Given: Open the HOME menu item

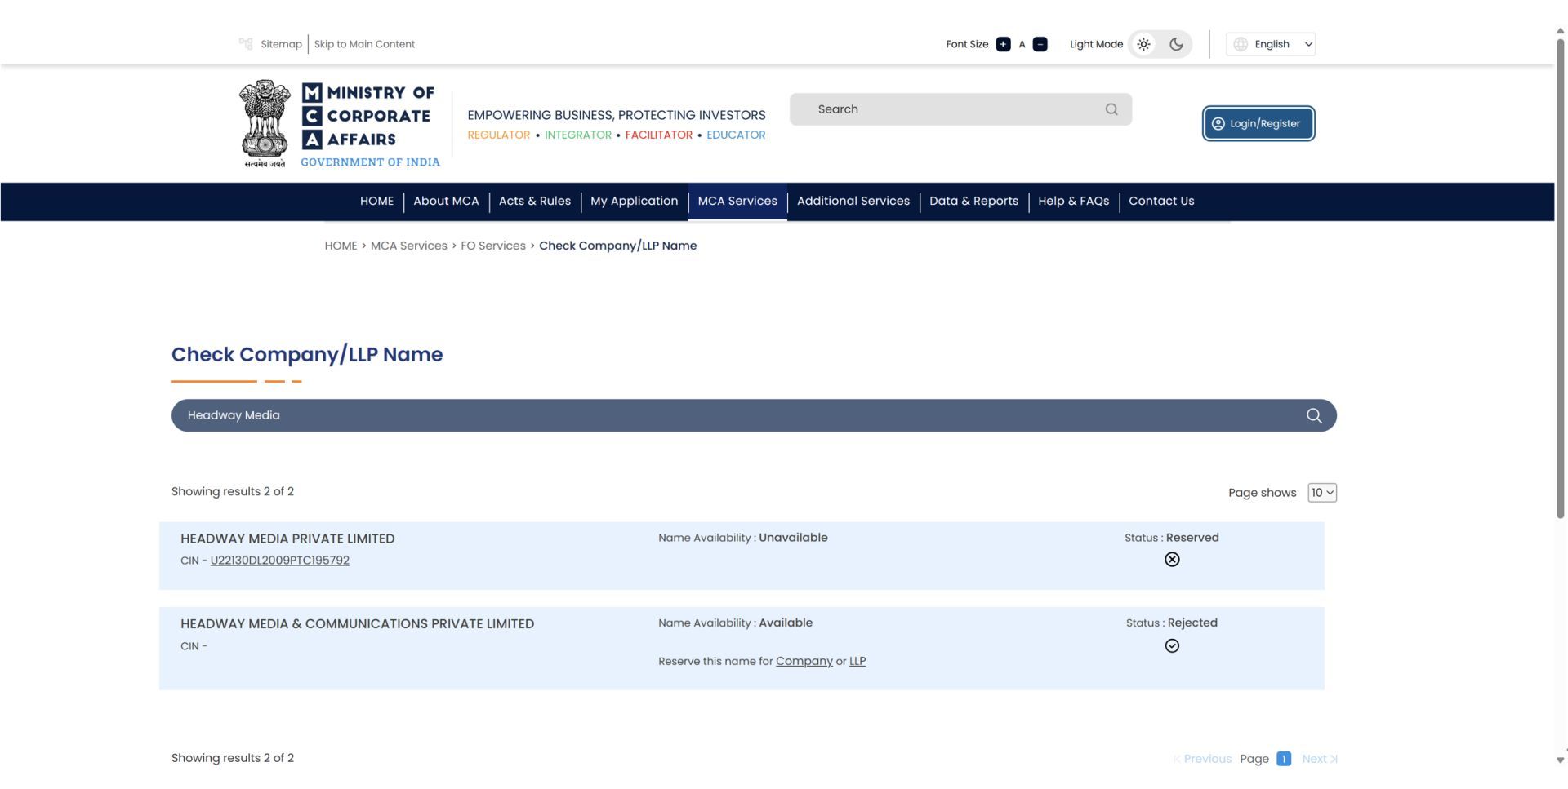Looking at the screenshot, I should click(376, 201).
